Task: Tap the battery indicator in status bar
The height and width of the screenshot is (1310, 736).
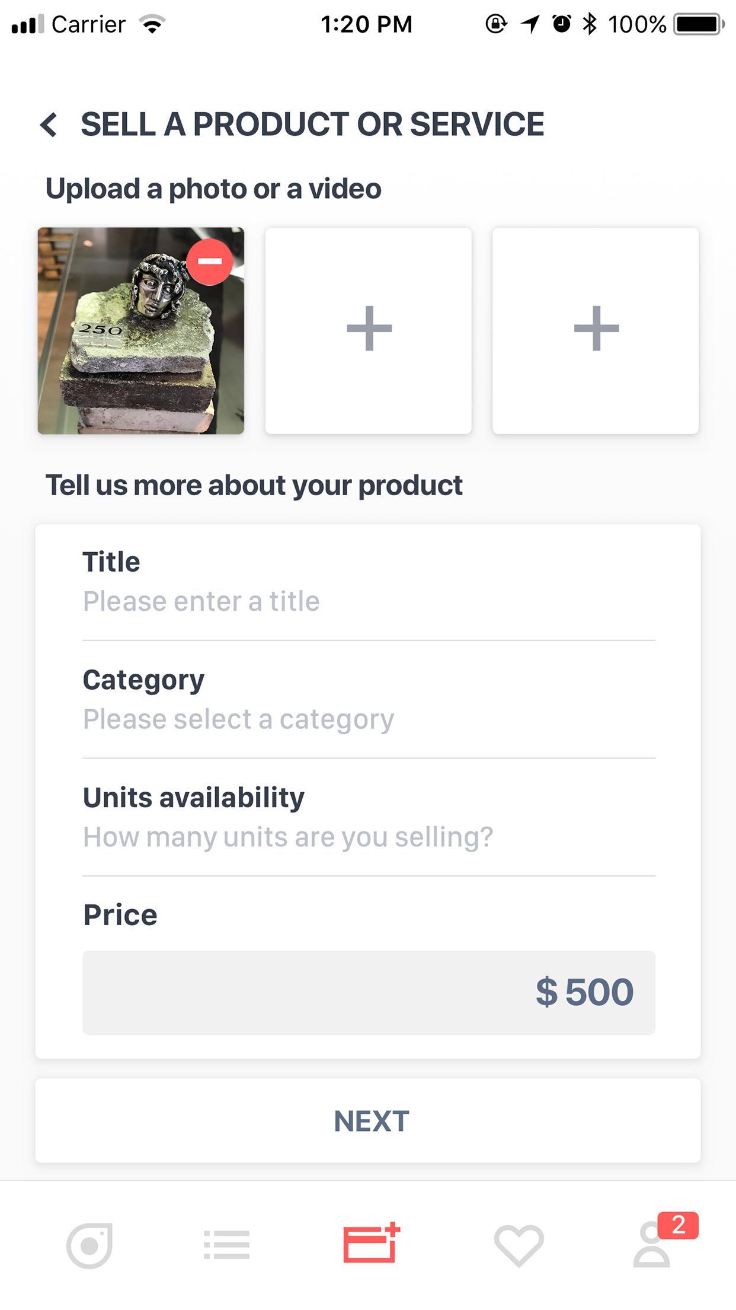Action: [x=699, y=24]
